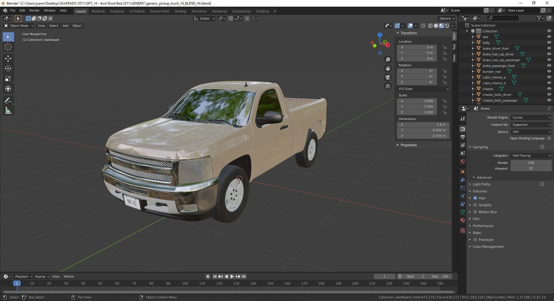
Task: Click the pan view hand icon
Action: pos(388,68)
